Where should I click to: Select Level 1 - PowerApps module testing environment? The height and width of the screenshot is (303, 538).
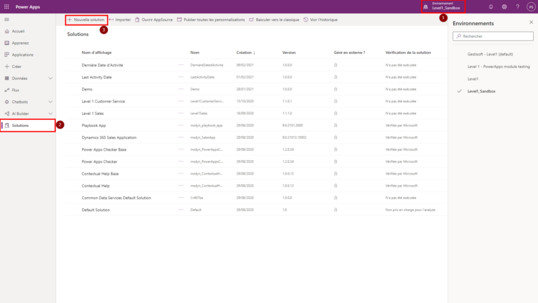[x=499, y=67]
